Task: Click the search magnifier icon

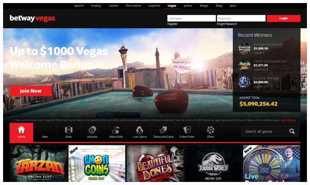Action: 292,131
